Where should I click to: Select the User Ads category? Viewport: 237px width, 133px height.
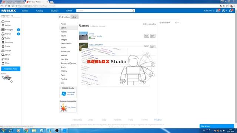[x=64, y=59]
